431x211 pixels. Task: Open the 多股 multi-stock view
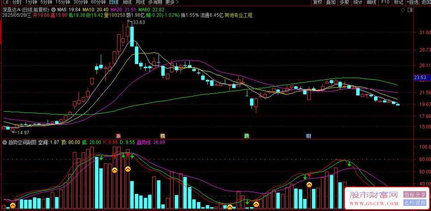(x=344, y=3)
